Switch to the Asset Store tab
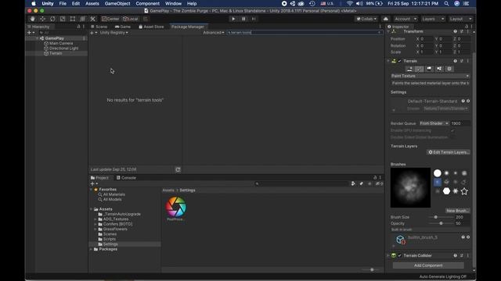The image size is (501, 281). [151, 27]
